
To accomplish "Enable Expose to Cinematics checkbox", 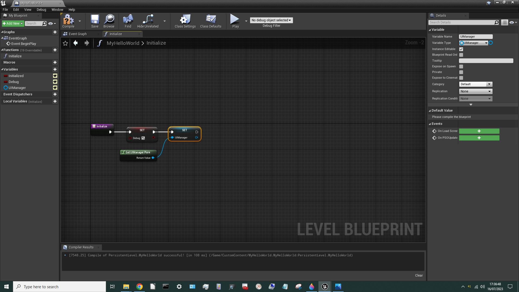I will tap(461, 78).
